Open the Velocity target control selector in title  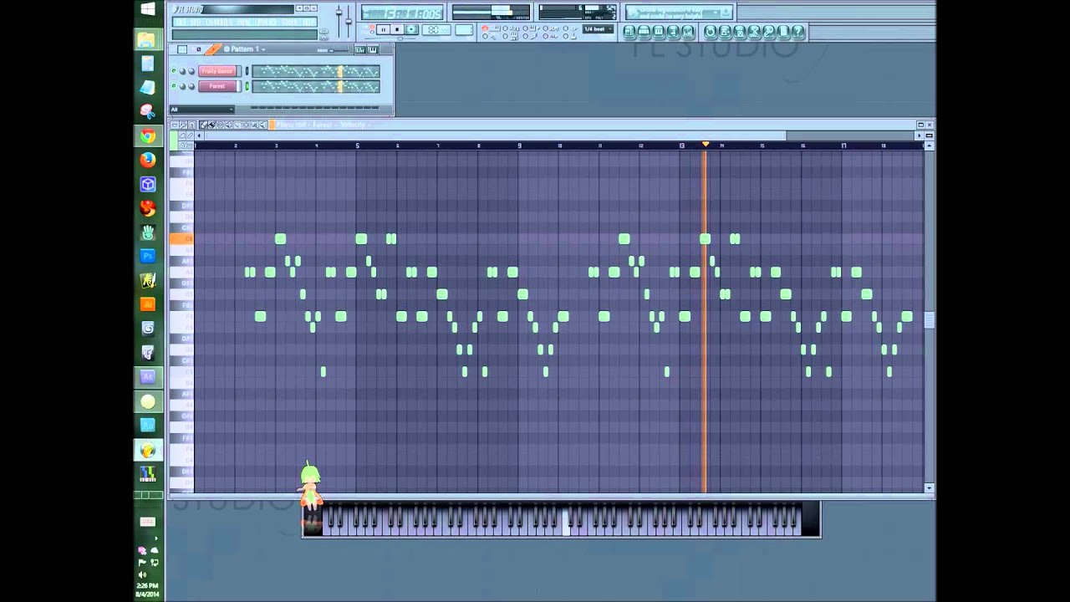click(354, 125)
